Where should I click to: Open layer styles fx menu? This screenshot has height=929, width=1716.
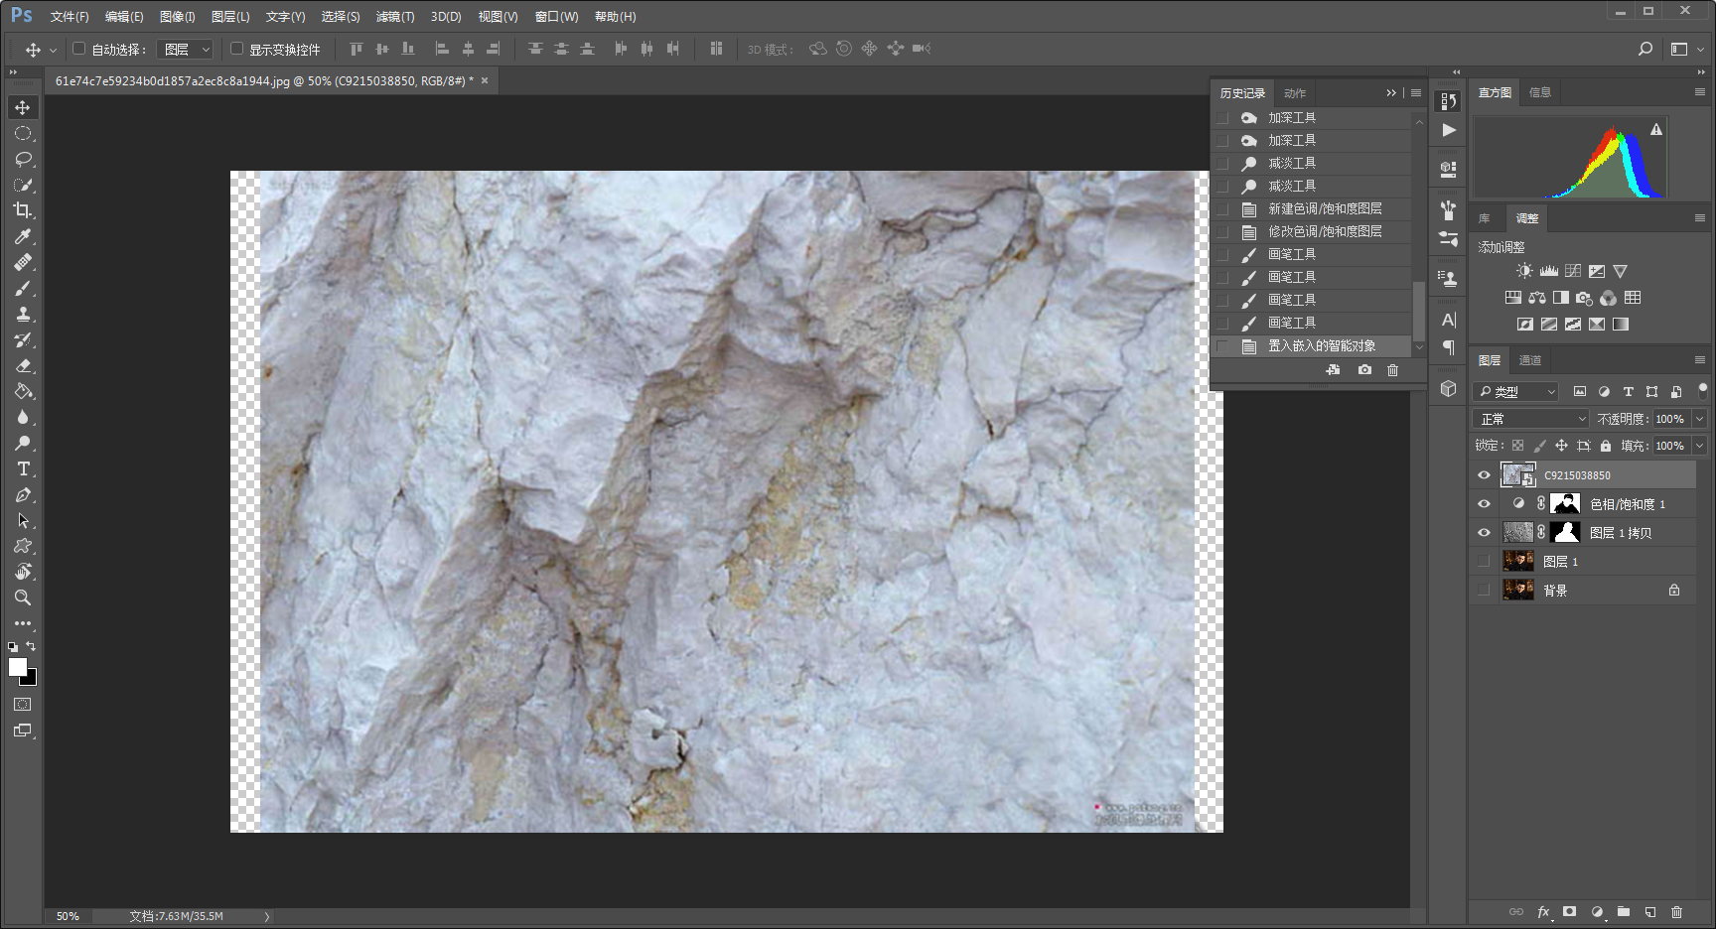tap(1543, 911)
